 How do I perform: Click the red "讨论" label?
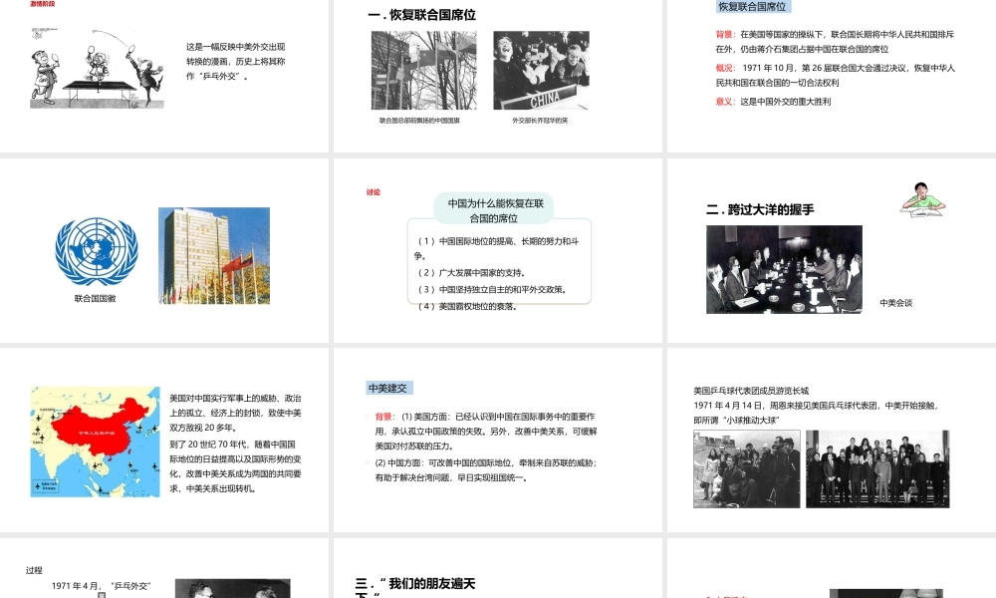click(x=373, y=192)
